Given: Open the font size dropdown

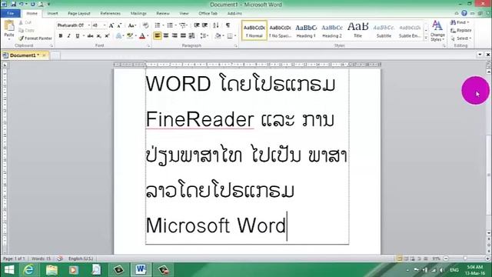Looking at the screenshot, I should coord(105,25).
